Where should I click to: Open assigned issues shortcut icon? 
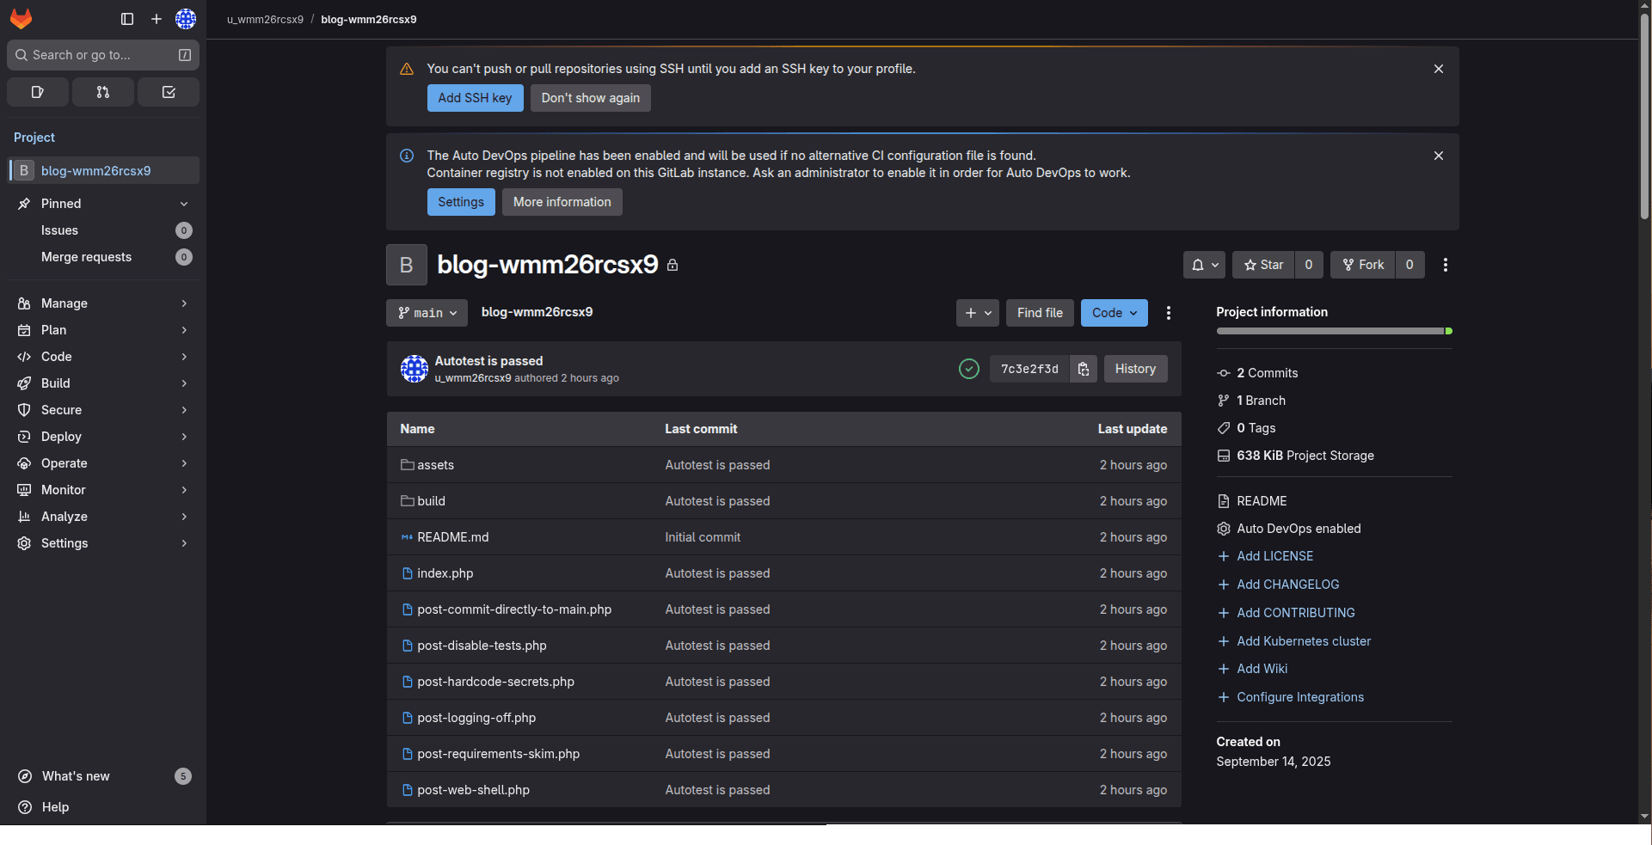(x=38, y=92)
